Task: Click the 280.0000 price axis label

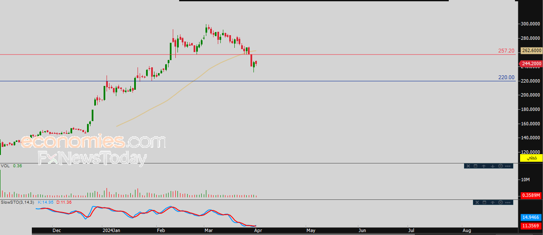Action: point(531,39)
